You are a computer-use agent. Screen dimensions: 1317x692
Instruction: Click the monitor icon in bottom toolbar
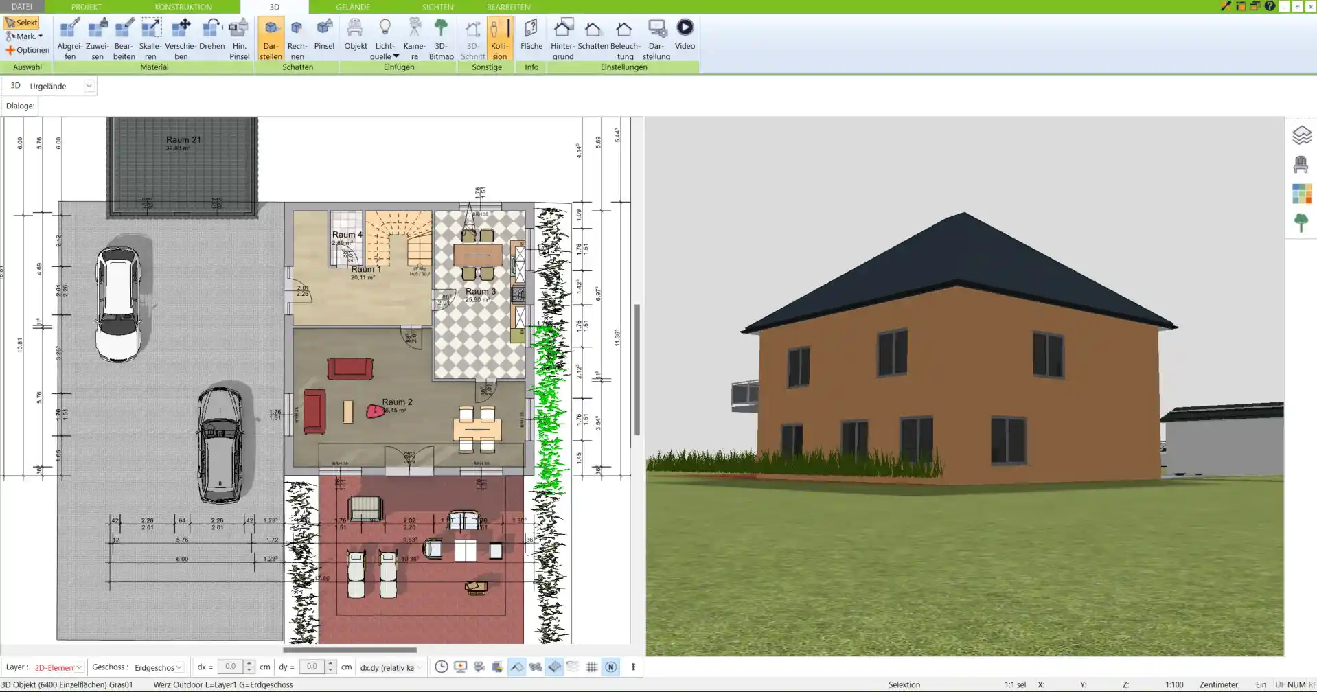460,667
